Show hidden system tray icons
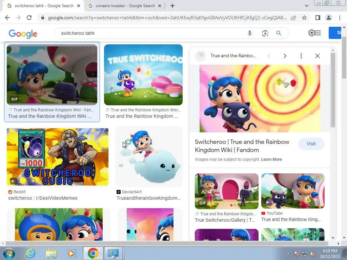This screenshot has width=347, height=260. [288, 254]
